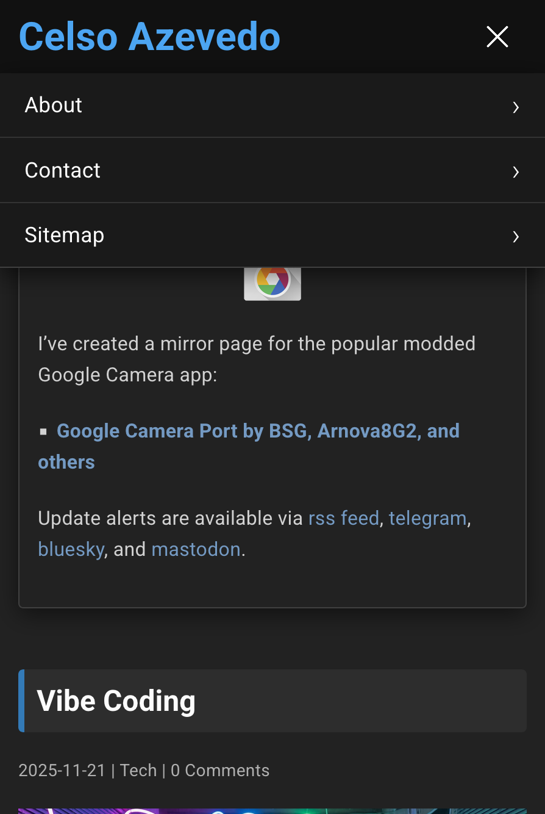Viewport: 545px width, 814px height.
Task: Open the rss feed link
Action: coord(344,518)
